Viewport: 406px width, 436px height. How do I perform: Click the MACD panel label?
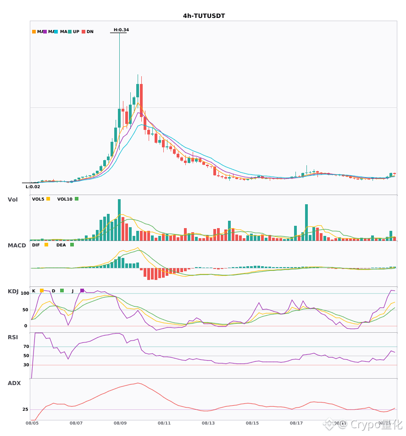[17, 246]
